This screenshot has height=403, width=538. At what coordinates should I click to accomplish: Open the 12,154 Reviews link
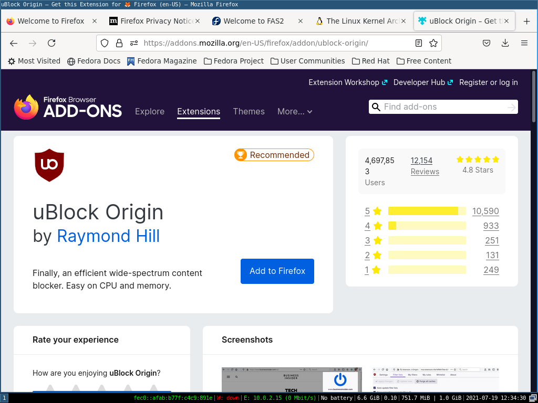coord(425,166)
